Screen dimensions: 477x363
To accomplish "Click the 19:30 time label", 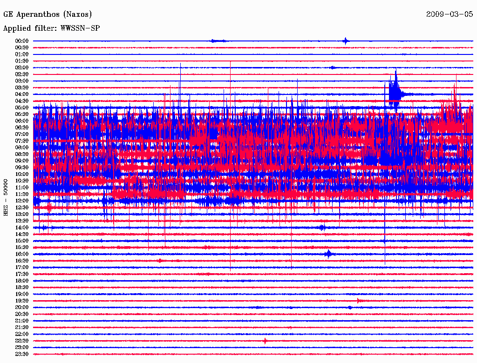I will tap(22, 301).
